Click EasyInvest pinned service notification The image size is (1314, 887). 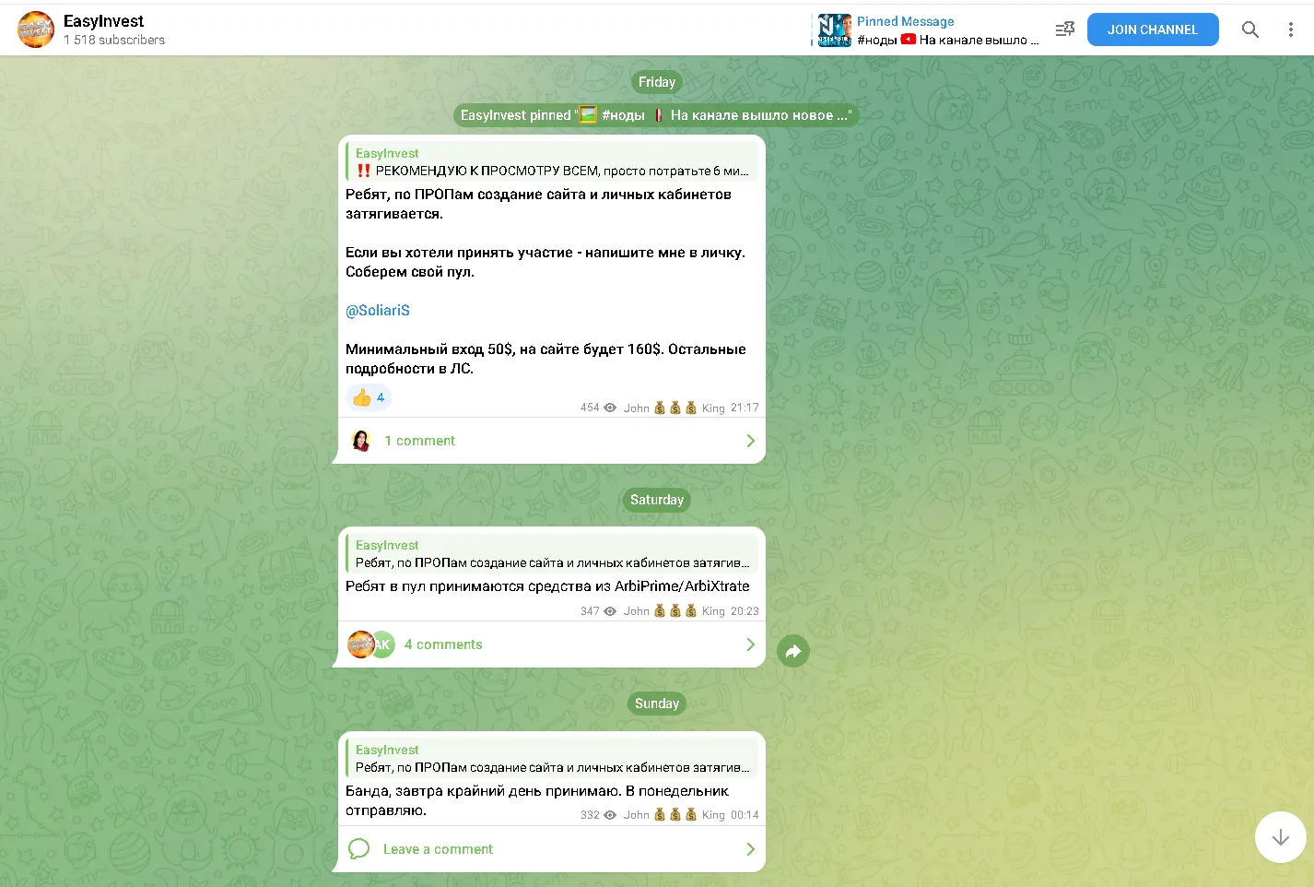[656, 115]
